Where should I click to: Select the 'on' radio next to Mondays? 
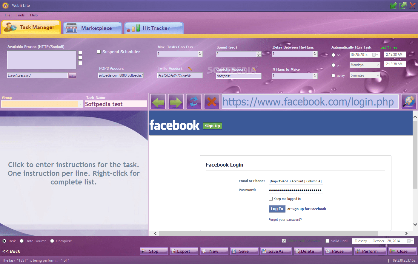click(333, 65)
